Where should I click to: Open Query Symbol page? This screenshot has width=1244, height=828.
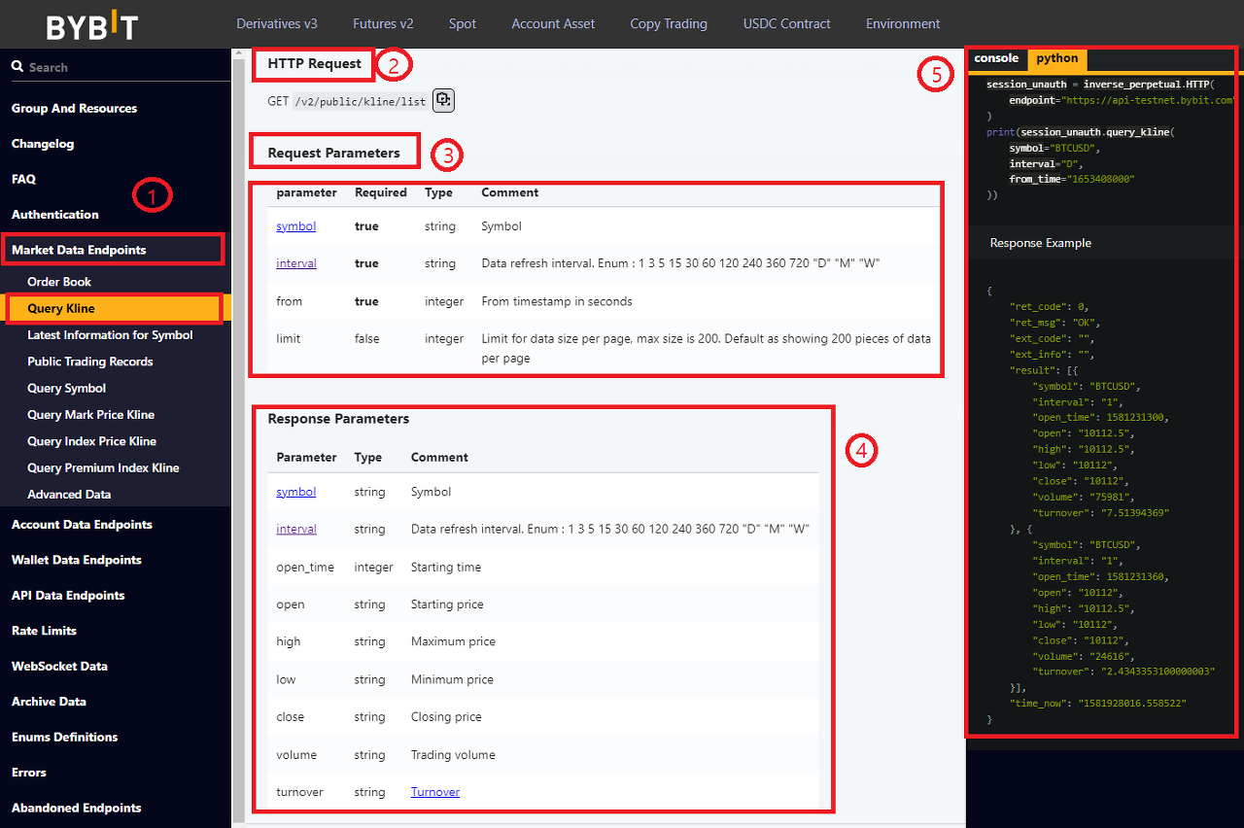[67, 388]
